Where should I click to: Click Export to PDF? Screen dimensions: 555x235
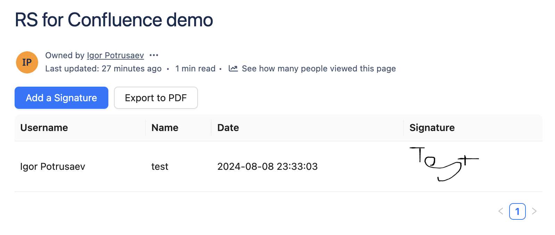pyautogui.click(x=156, y=98)
